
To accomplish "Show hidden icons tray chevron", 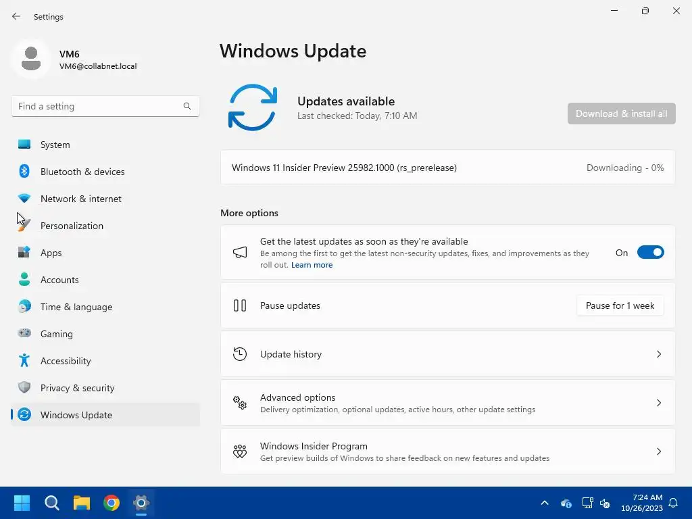I will point(545,503).
